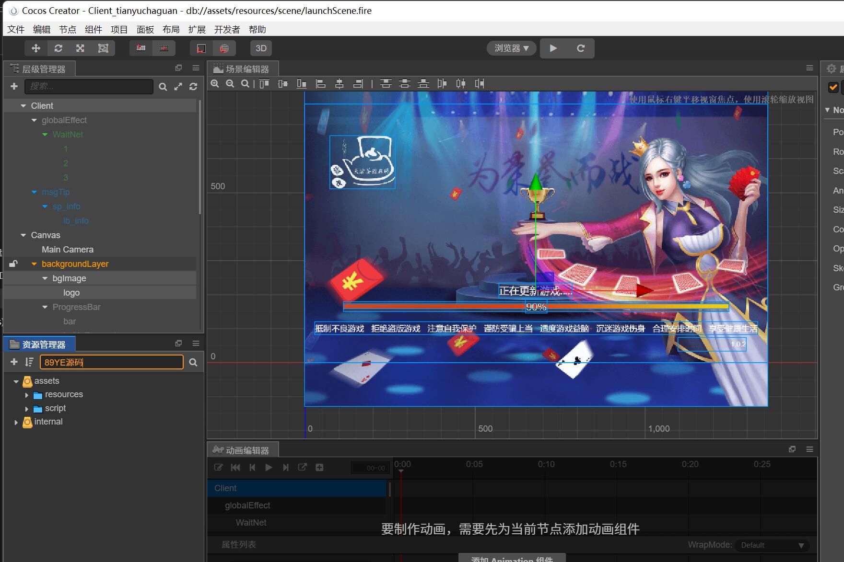
Task: Zoom in the scene editor view
Action: click(215, 84)
